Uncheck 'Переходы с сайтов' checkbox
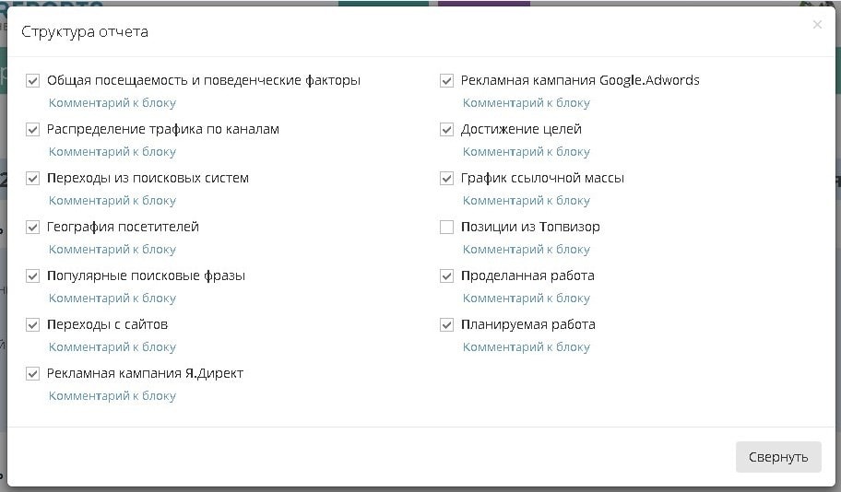This screenshot has width=841, height=492. click(33, 325)
